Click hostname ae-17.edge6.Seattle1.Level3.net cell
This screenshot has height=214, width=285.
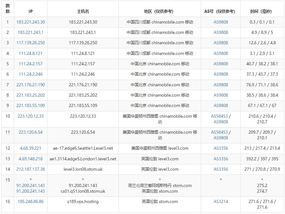point(83,148)
